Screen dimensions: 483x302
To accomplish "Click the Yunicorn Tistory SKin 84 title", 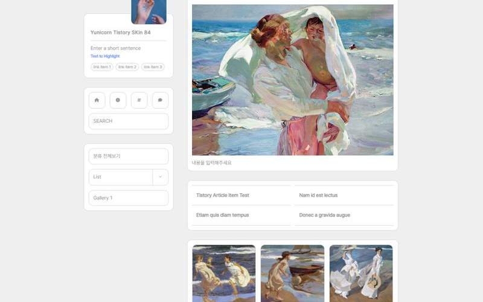I will (120, 33).
